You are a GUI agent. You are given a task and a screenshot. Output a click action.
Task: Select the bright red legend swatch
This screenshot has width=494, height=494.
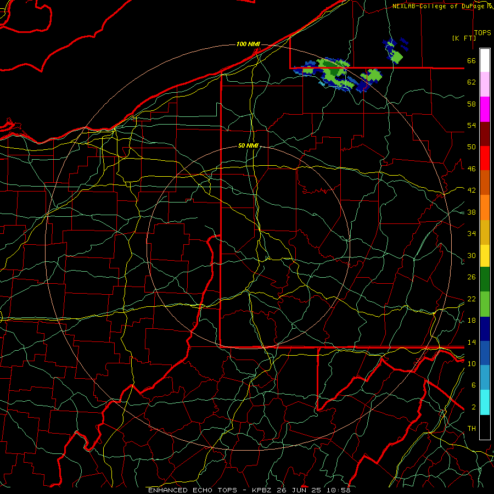(x=485, y=158)
